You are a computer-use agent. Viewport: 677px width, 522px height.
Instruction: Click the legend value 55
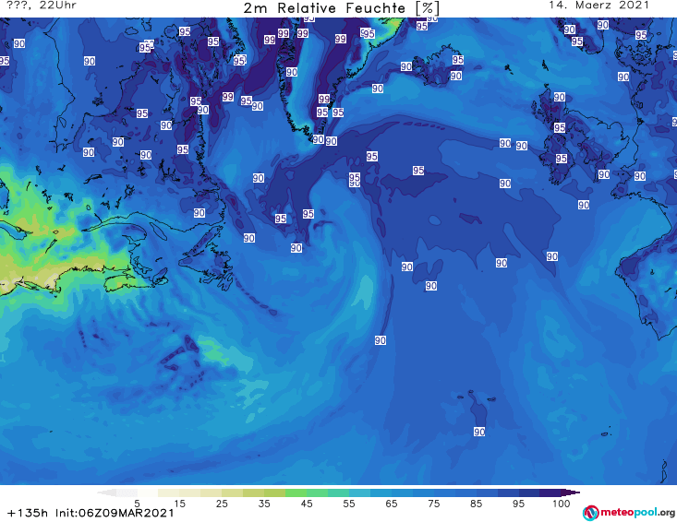[349, 504]
